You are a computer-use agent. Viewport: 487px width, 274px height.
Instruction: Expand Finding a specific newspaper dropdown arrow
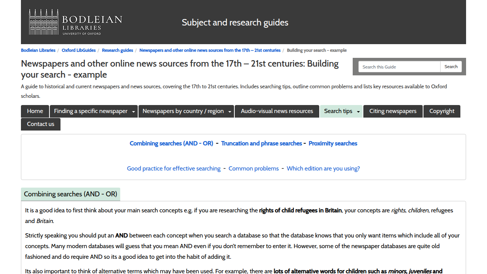pos(134,112)
